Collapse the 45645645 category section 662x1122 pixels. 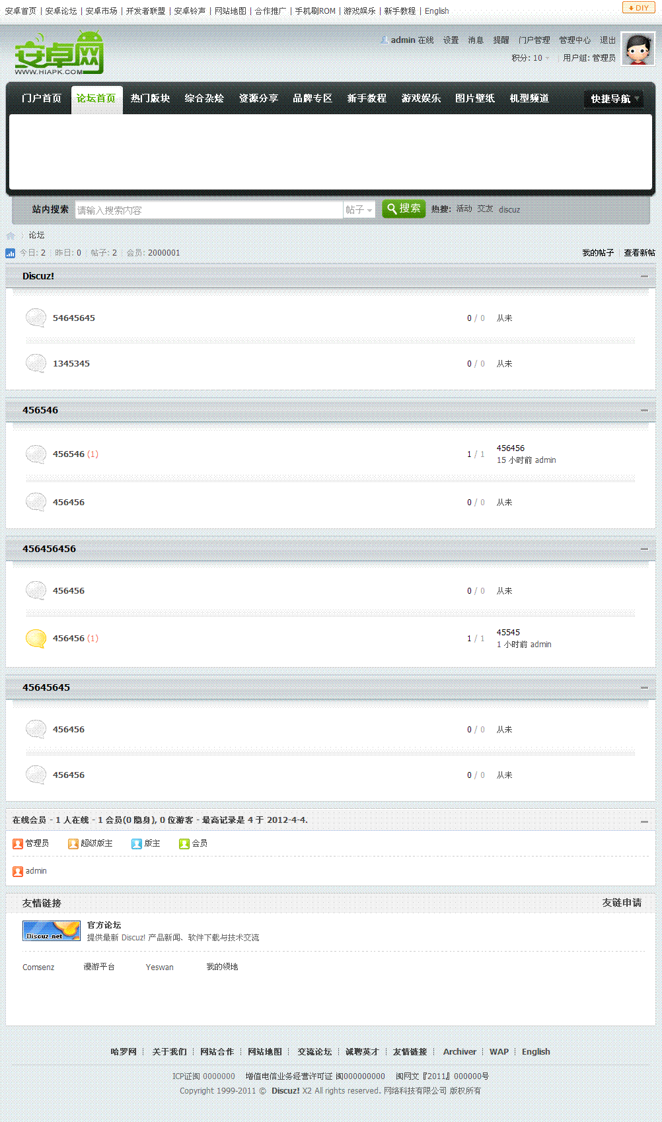[x=644, y=688]
